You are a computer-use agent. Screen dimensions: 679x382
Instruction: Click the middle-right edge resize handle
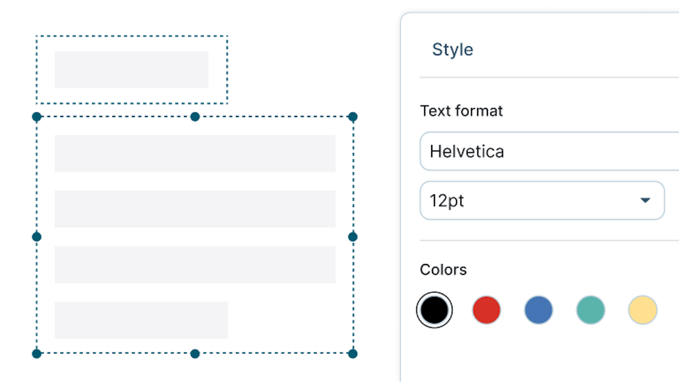pos(353,237)
